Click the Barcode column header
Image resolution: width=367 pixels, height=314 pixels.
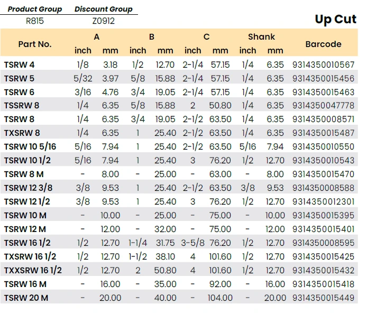(x=323, y=44)
